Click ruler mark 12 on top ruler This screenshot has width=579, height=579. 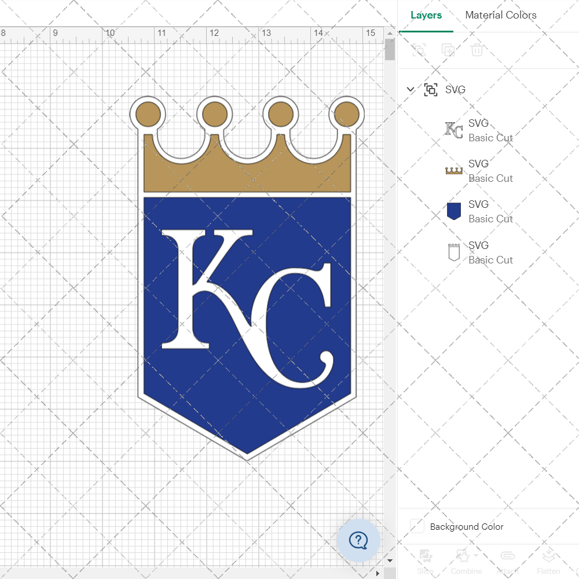click(x=214, y=33)
